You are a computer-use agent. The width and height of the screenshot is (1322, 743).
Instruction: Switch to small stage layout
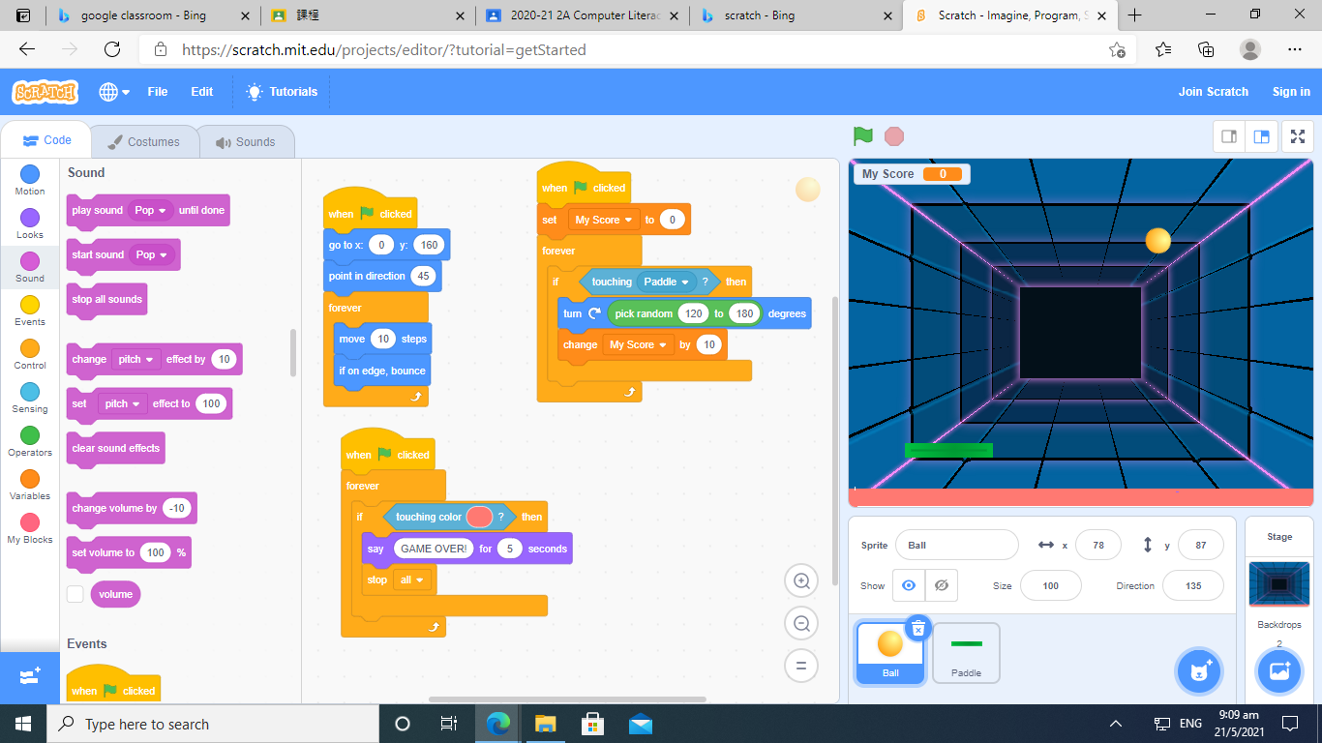coord(1229,136)
